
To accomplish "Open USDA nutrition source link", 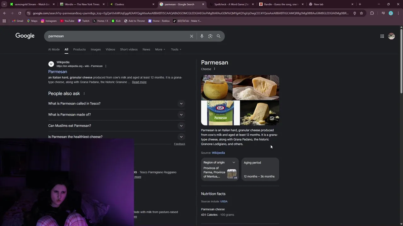I will click(x=224, y=202).
